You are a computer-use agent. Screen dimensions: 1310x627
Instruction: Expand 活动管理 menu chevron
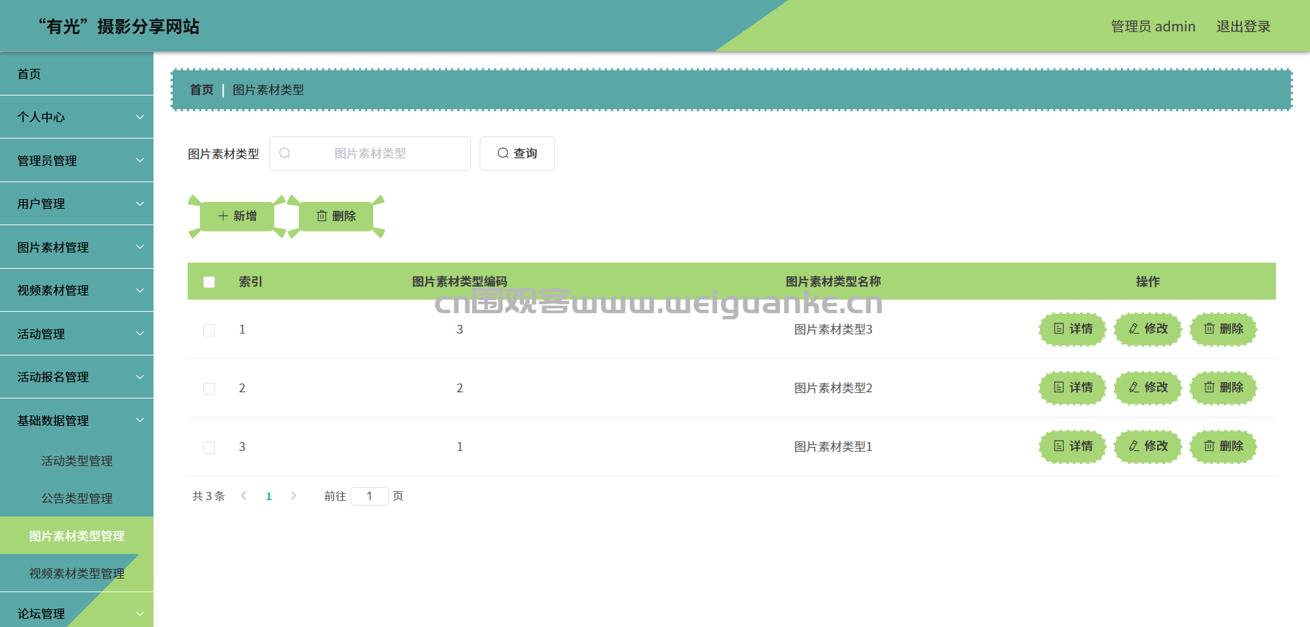[140, 334]
